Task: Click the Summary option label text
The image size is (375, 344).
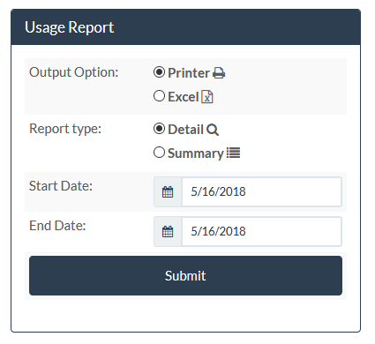Action: (x=196, y=153)
